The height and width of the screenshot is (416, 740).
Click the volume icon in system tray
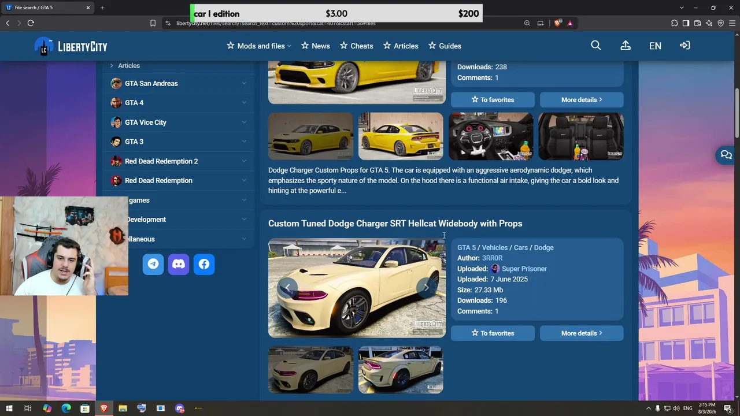[x=676, y=408]
